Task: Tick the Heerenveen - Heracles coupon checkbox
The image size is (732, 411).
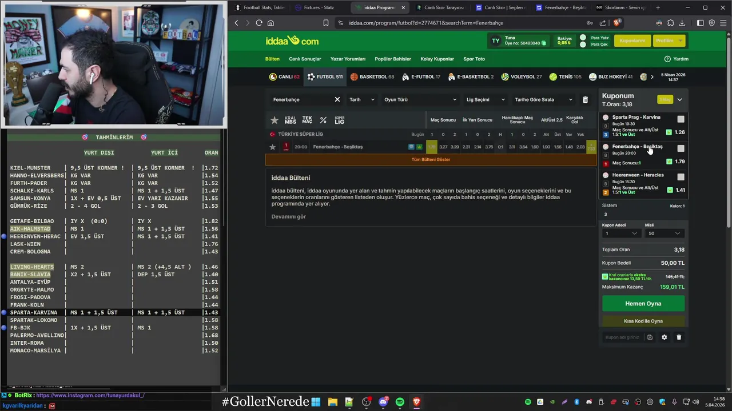Action: point(681,177)
